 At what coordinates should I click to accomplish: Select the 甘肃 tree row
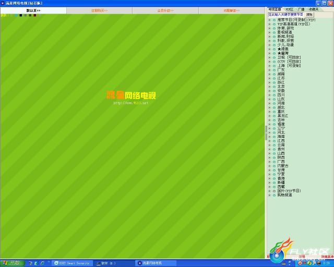click(x=281, y=170)
